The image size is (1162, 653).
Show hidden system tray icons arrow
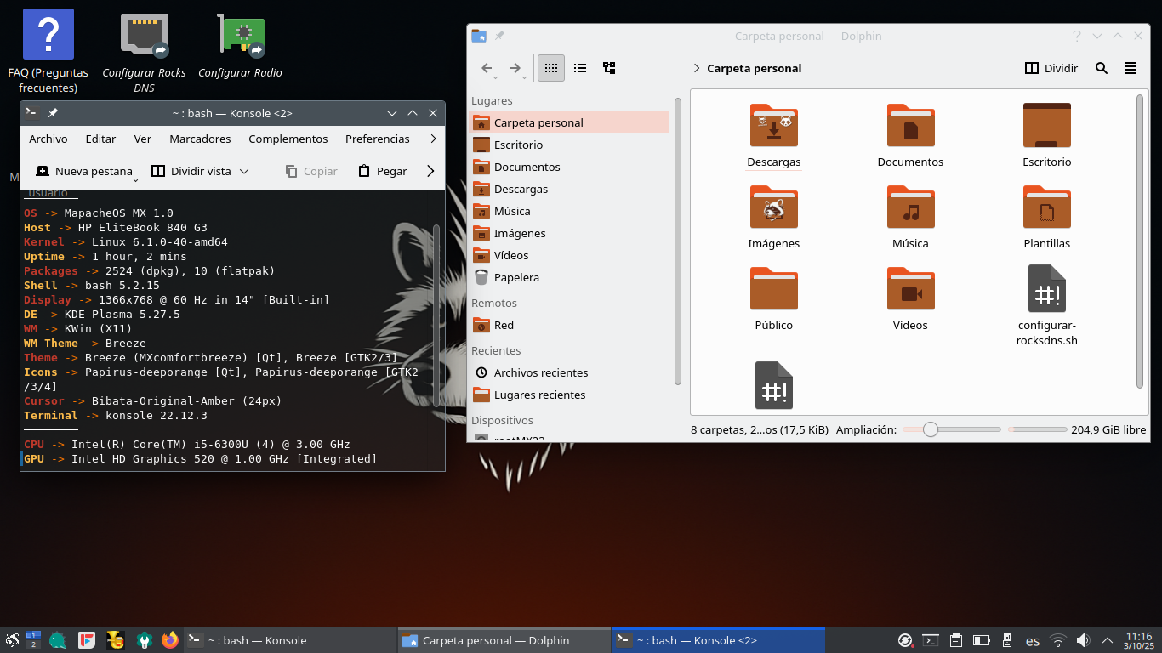click(1108, 640)
